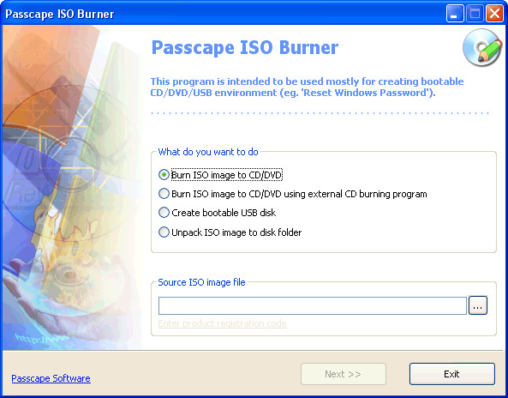Focus the Source ISO image file field
Screen dimensions: 508x398
click(x=313, y=305)
